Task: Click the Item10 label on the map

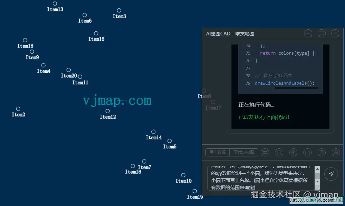Action: (x=183, y=181)
